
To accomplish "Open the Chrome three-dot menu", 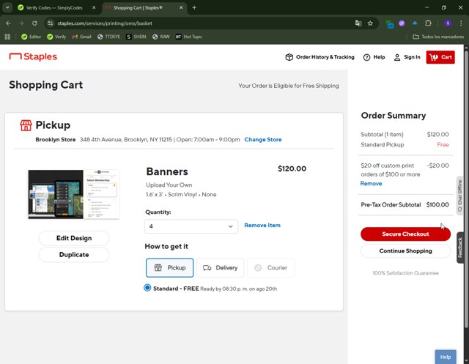I will click(461, 23).
